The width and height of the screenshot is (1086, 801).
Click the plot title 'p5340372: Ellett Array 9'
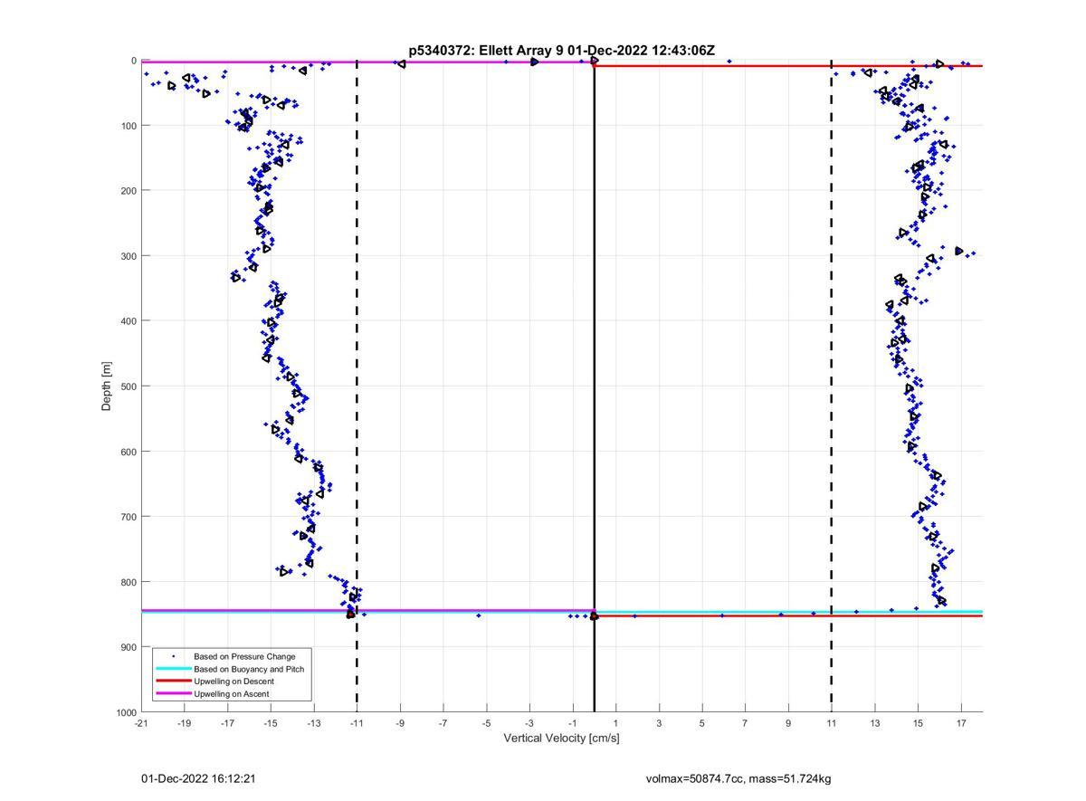[x=486, y=51]
